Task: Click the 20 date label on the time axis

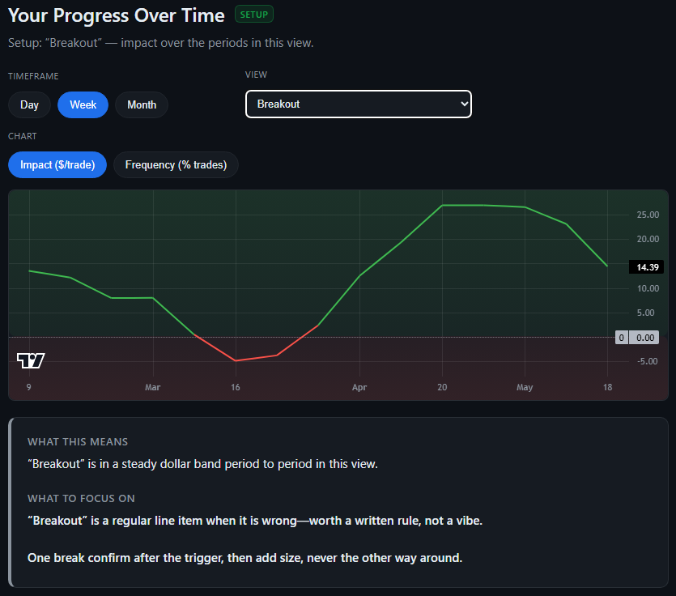Action: 442,387
